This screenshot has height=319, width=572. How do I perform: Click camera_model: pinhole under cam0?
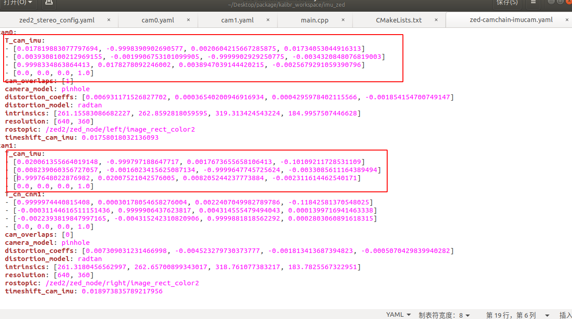47,89
